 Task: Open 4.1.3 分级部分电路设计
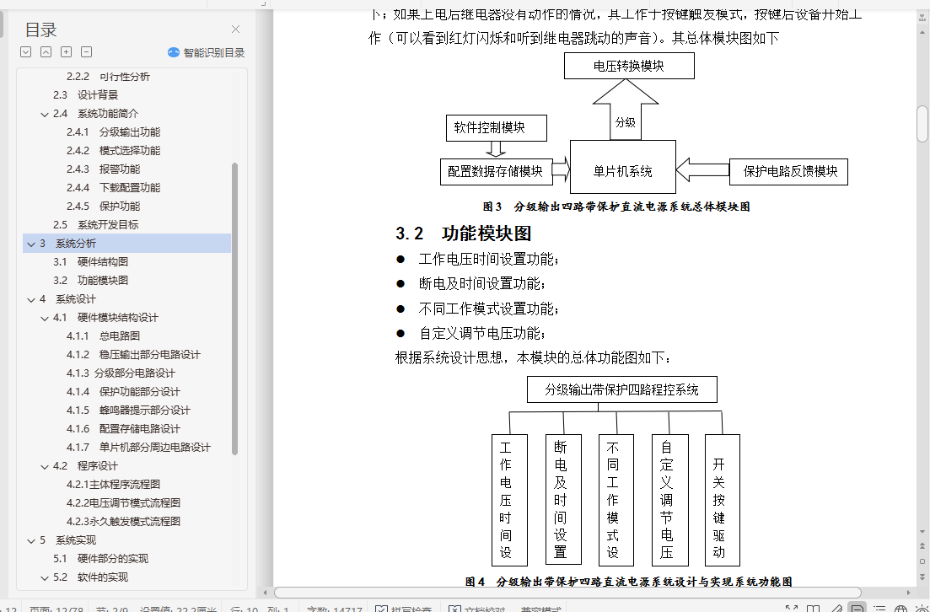(121, 373)
